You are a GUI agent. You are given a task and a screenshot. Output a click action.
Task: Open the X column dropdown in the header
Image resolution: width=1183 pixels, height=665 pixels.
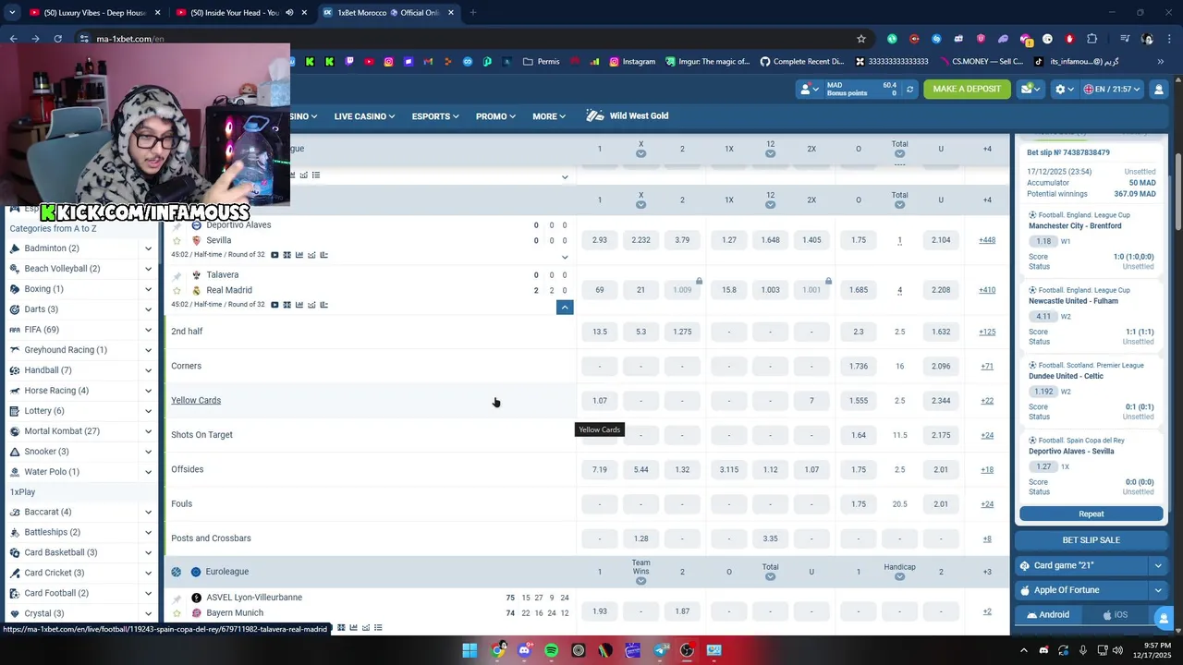pos(640,153)
